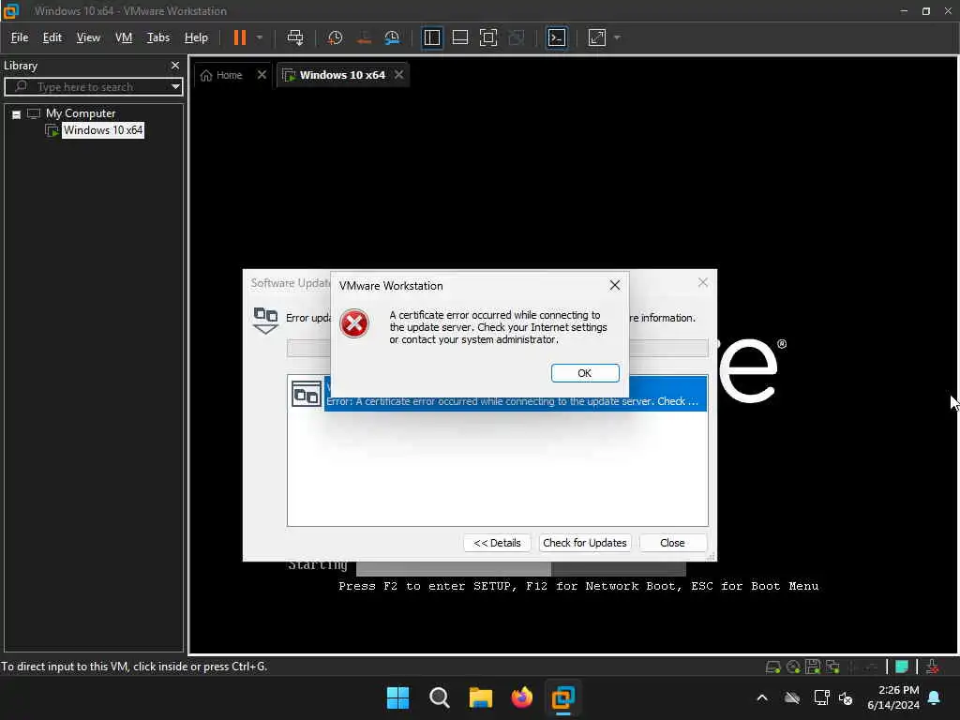
Task: Click the muted volume tray icon
Action: pyautogui.click(x=846, y=697)
